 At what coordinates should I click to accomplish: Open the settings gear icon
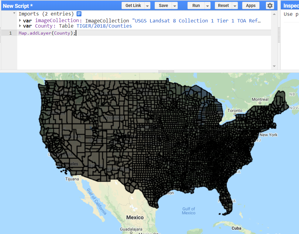270,5
